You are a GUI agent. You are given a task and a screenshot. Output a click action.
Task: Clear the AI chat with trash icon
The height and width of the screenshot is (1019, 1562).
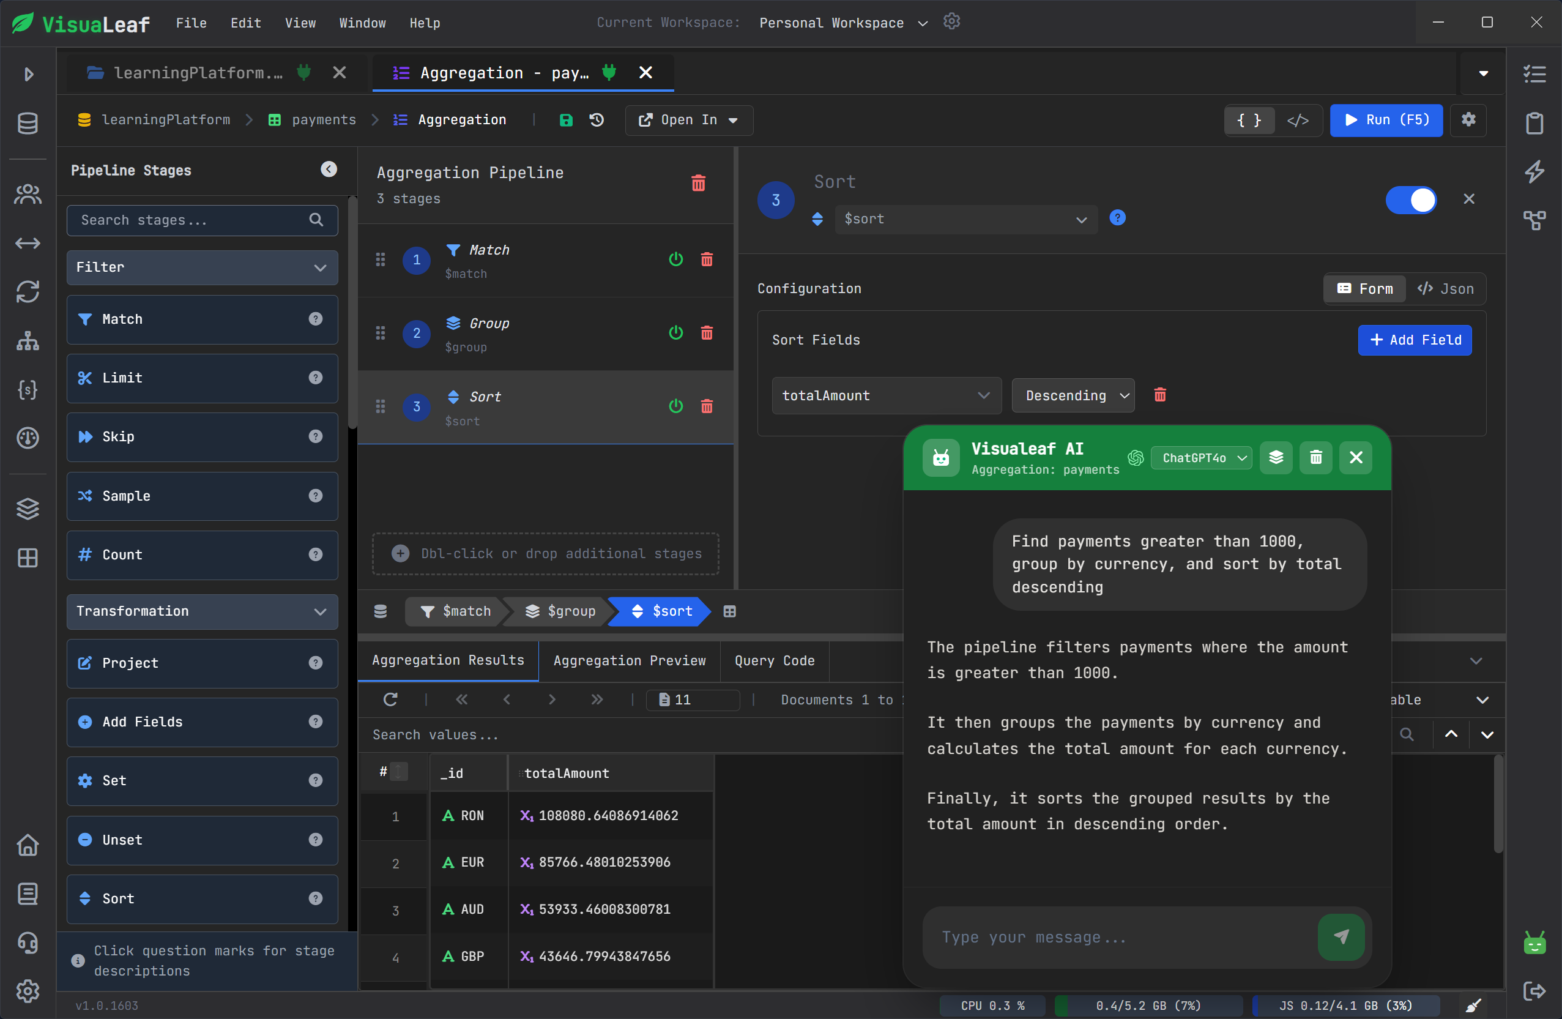click(x=1315, y=457)
